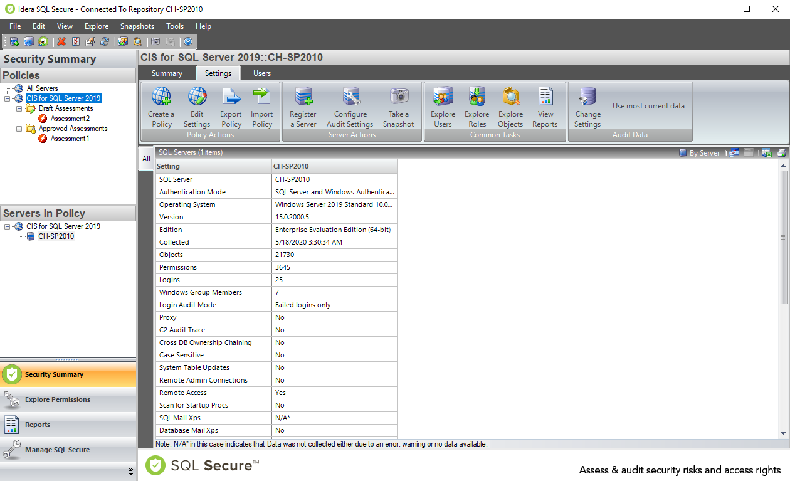Click the Collected date 5/18/2020 cell
The height and width of the screenshot is (481, 790).
[x=334, y=242]
